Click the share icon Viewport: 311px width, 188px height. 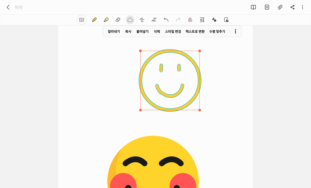coord(292,7)
